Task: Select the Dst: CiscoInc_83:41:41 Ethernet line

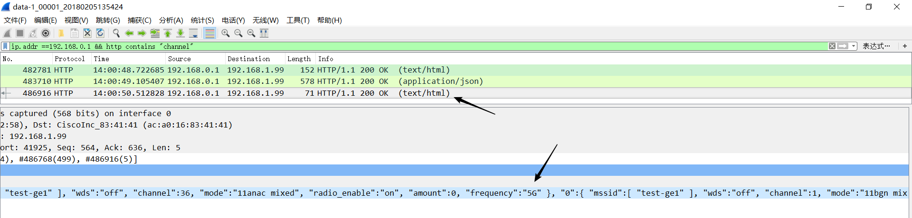Action: click(454, 125)
